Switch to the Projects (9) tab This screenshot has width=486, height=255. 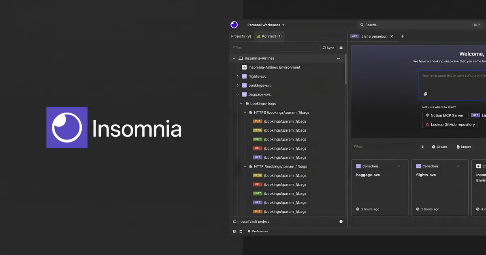[241, 36]
